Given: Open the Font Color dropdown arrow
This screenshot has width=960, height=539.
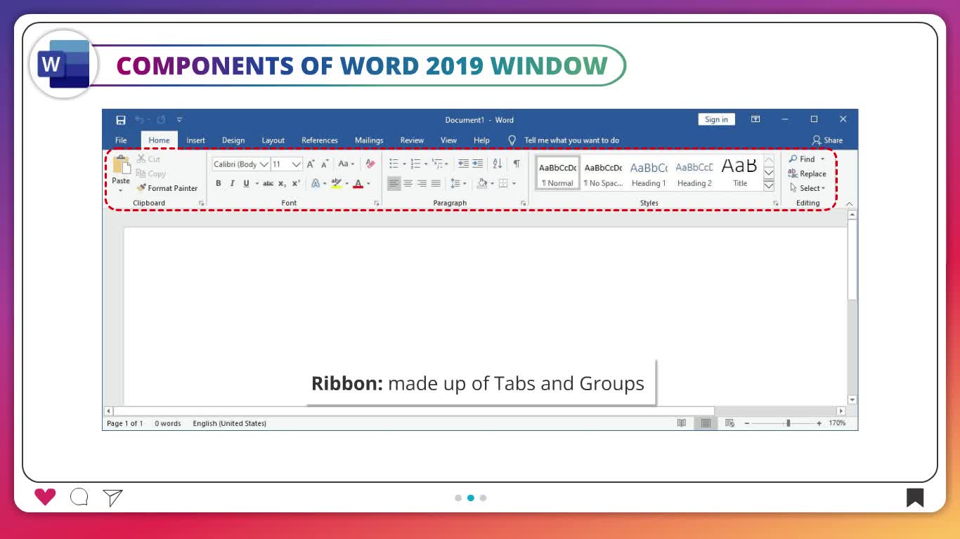Looking at the screenshot, I should pos(368,184).
